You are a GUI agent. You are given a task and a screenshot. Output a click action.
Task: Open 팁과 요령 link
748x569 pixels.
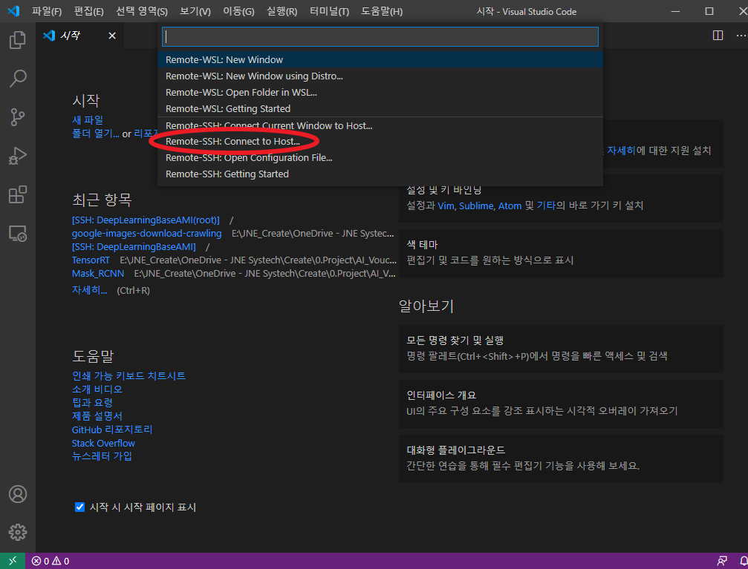tap(92, 403)
